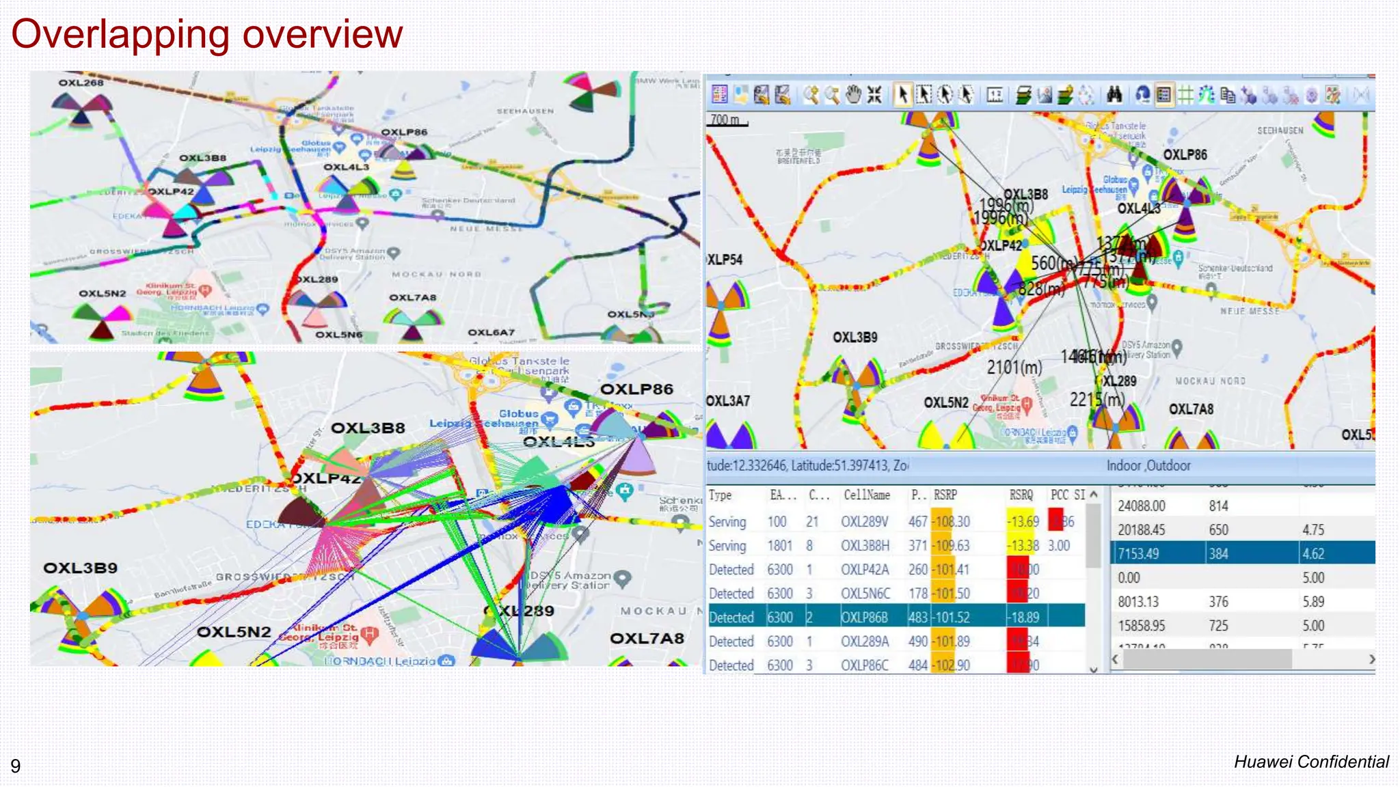Click the fit-to-view arrows icon
1400x787 pixels.
874,95
